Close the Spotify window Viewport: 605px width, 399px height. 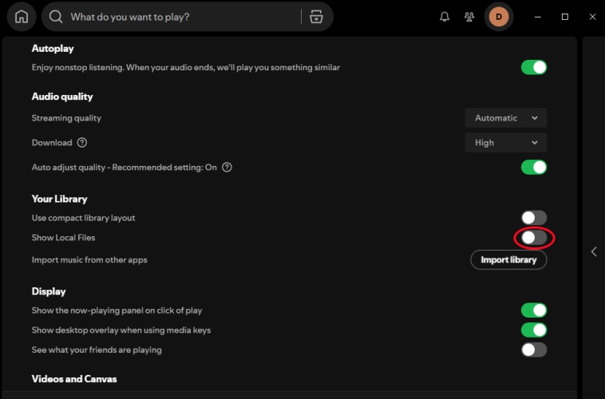coord(593,17)
